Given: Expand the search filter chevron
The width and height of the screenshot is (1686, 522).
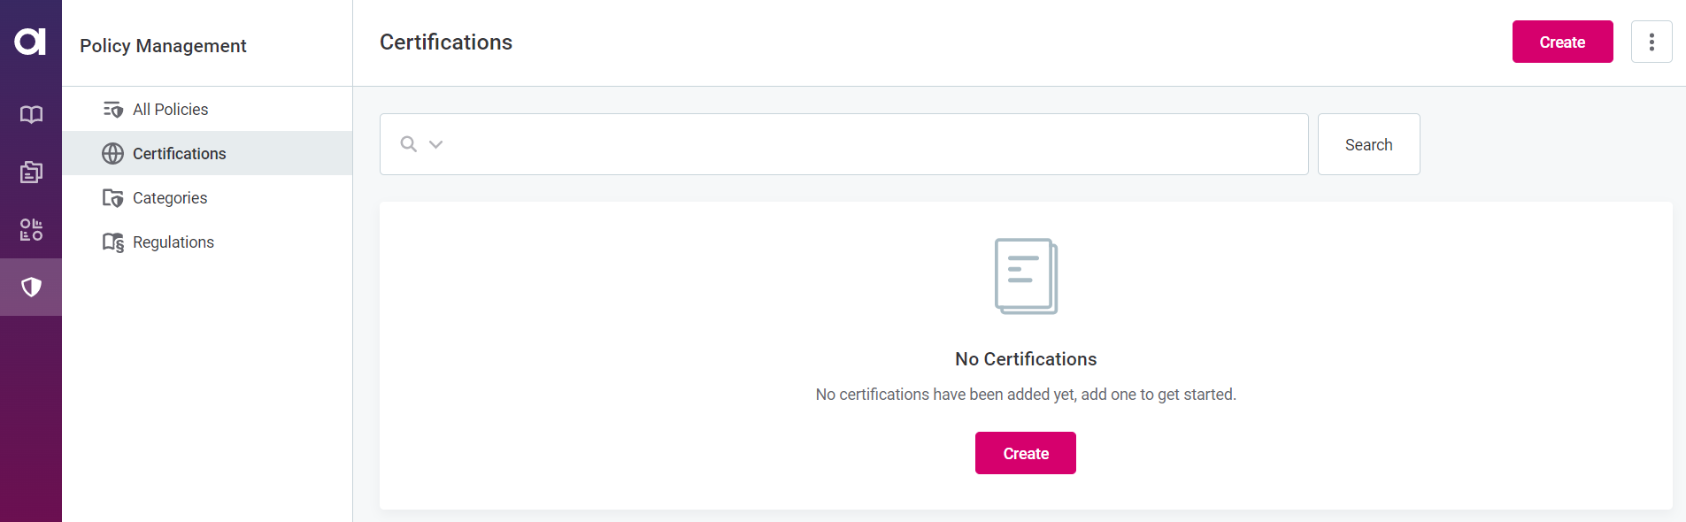Looking at the screenshot, I should [435, 144].
